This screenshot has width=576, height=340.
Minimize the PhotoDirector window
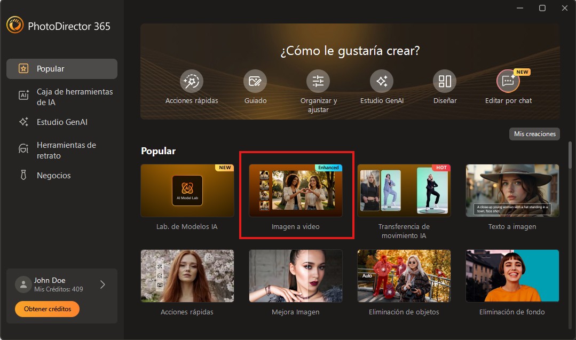pyautogui.click(x=520, y=8)
